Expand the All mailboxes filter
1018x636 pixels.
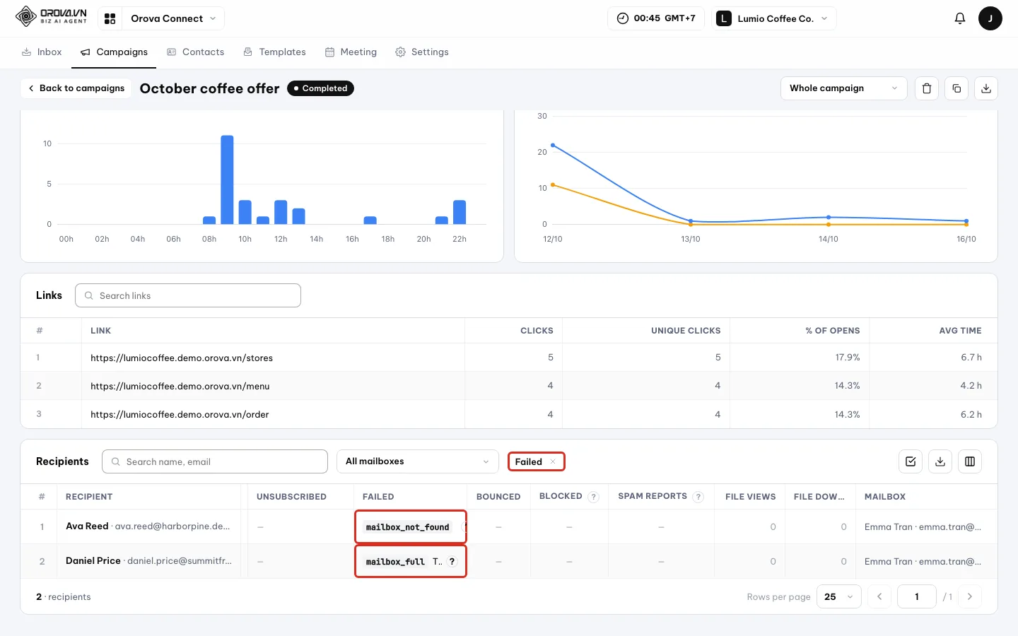tap(417, 461)
